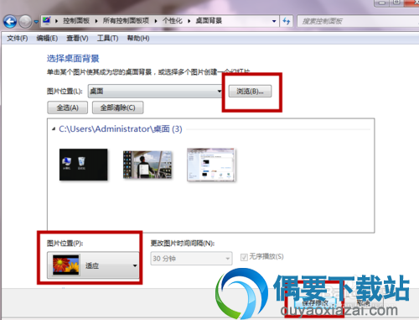Open the 查看(V) menu
419x320 pixels.
point(77,38)
